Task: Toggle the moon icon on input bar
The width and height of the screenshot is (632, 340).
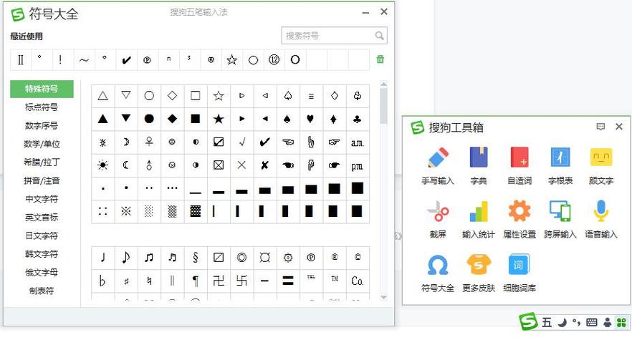Action: coord(562,322)
